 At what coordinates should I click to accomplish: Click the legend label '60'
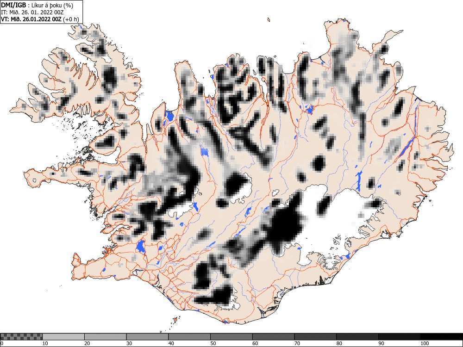(x=255, y=343)
